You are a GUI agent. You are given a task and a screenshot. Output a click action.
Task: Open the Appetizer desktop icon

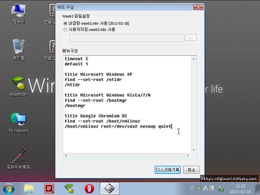click(18, 86)
